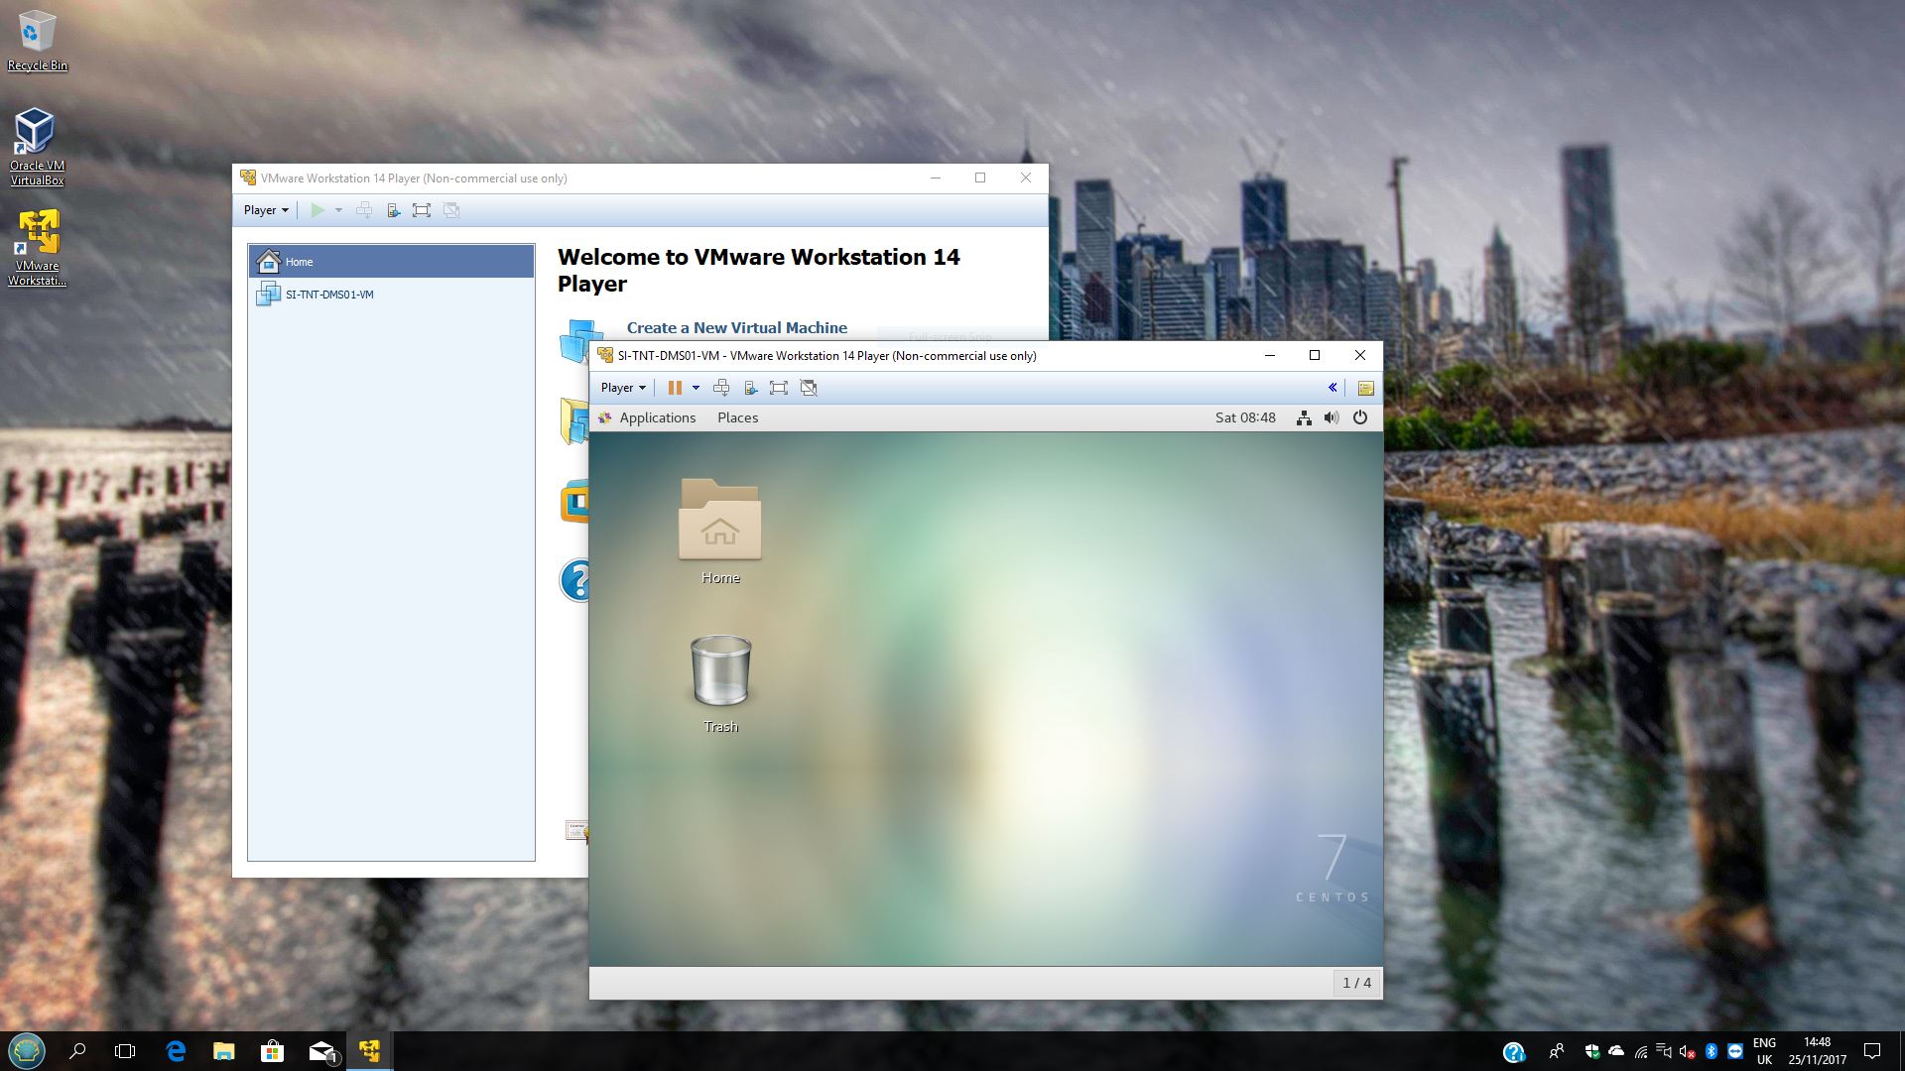The image size is (1905, 1071).
Task: Launch Microsoft Edge from the taskbar
Action: click(x=176, y=1051)
